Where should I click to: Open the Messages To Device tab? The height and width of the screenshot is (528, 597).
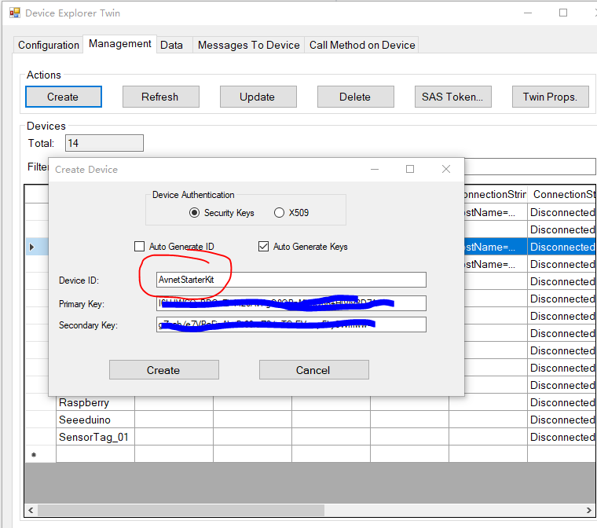pyautogui.click(x=248, y=45)
